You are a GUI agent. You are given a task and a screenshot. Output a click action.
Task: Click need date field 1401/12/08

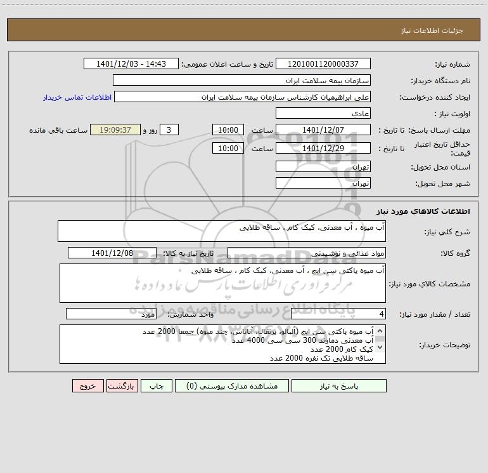(112, 253)
